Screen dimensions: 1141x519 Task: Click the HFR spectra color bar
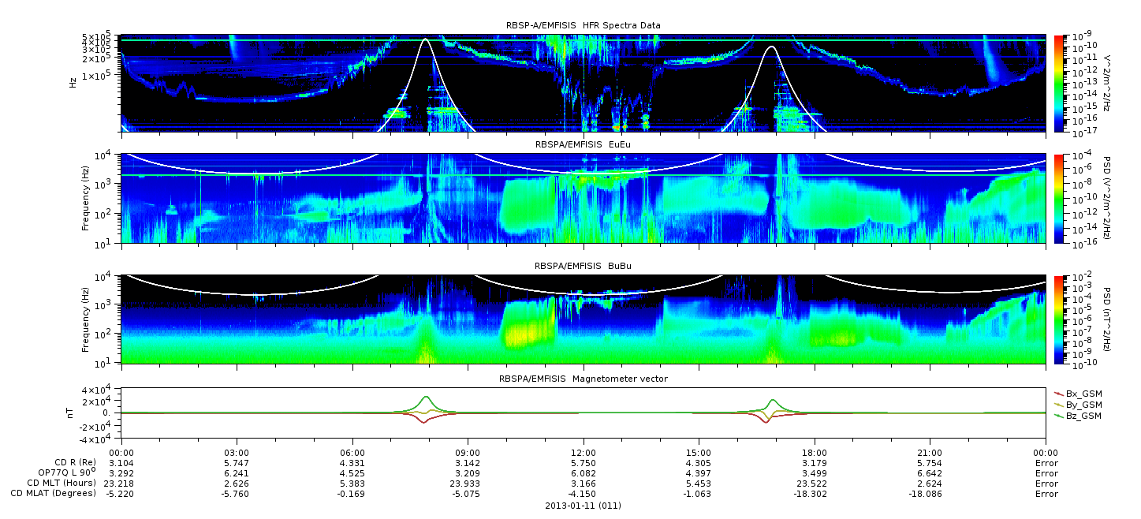(x=1059, y=83)
